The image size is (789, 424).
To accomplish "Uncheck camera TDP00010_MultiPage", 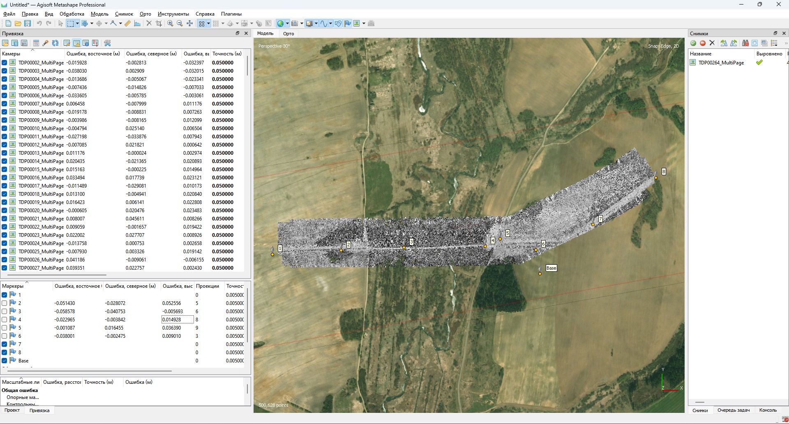I will (x=4, y=128).
